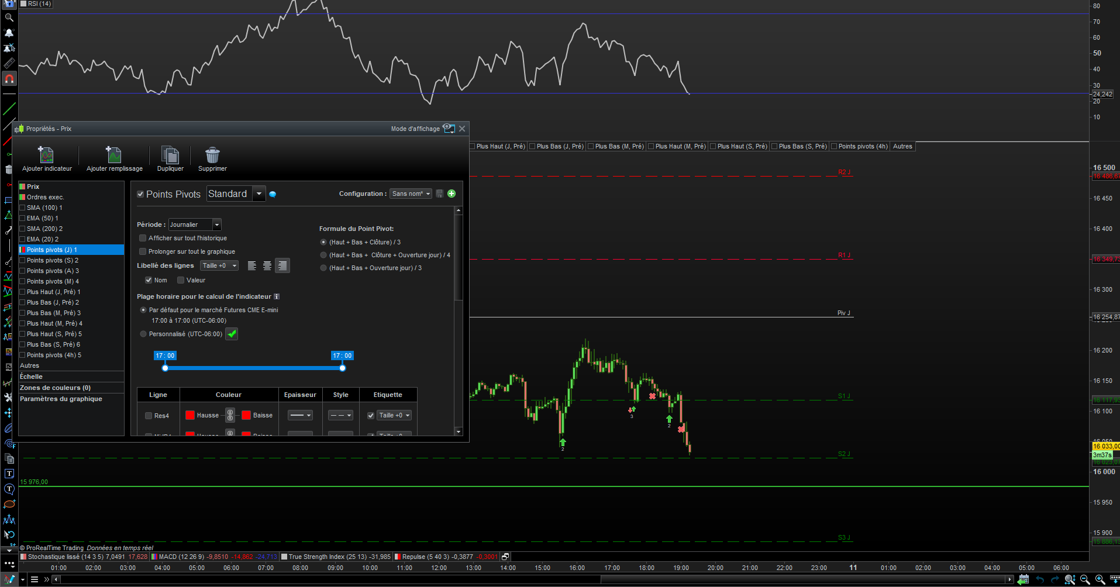Click the Autres button above the chart

coord(902,146)
